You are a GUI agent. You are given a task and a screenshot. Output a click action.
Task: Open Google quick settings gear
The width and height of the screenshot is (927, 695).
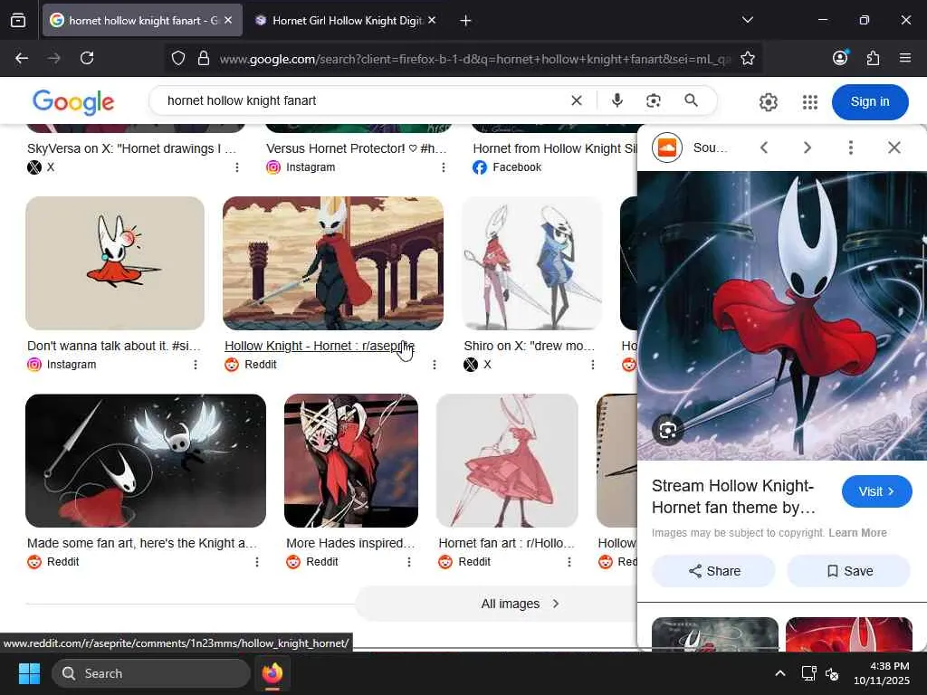coord(768,102)
